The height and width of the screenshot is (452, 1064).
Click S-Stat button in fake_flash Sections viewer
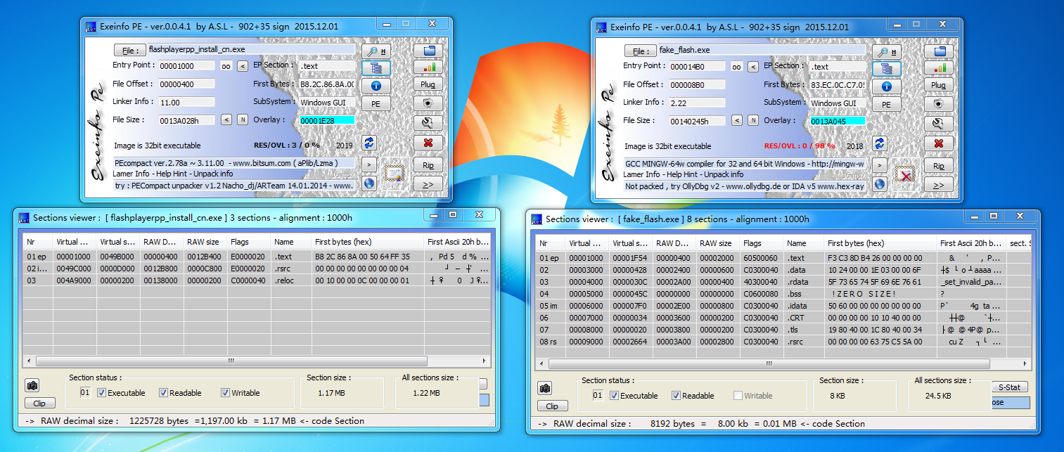1010,387
